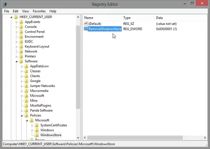Expand the Macromedia key
This screenshot has width=210, height=149.
point(22,91)
